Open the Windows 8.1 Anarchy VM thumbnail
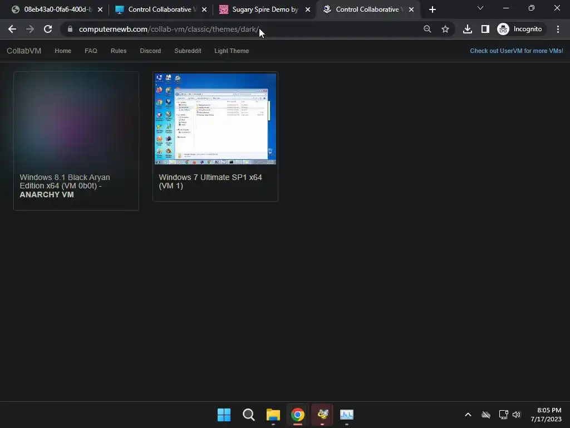 pos(76,119)
